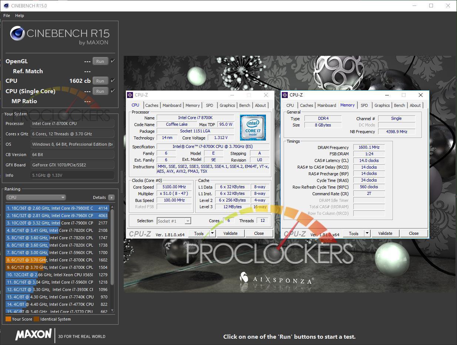The height and width of the screenshot is (345, 457).
Task: Click Validate in left CPU-Z window
Action: point(230,233)
